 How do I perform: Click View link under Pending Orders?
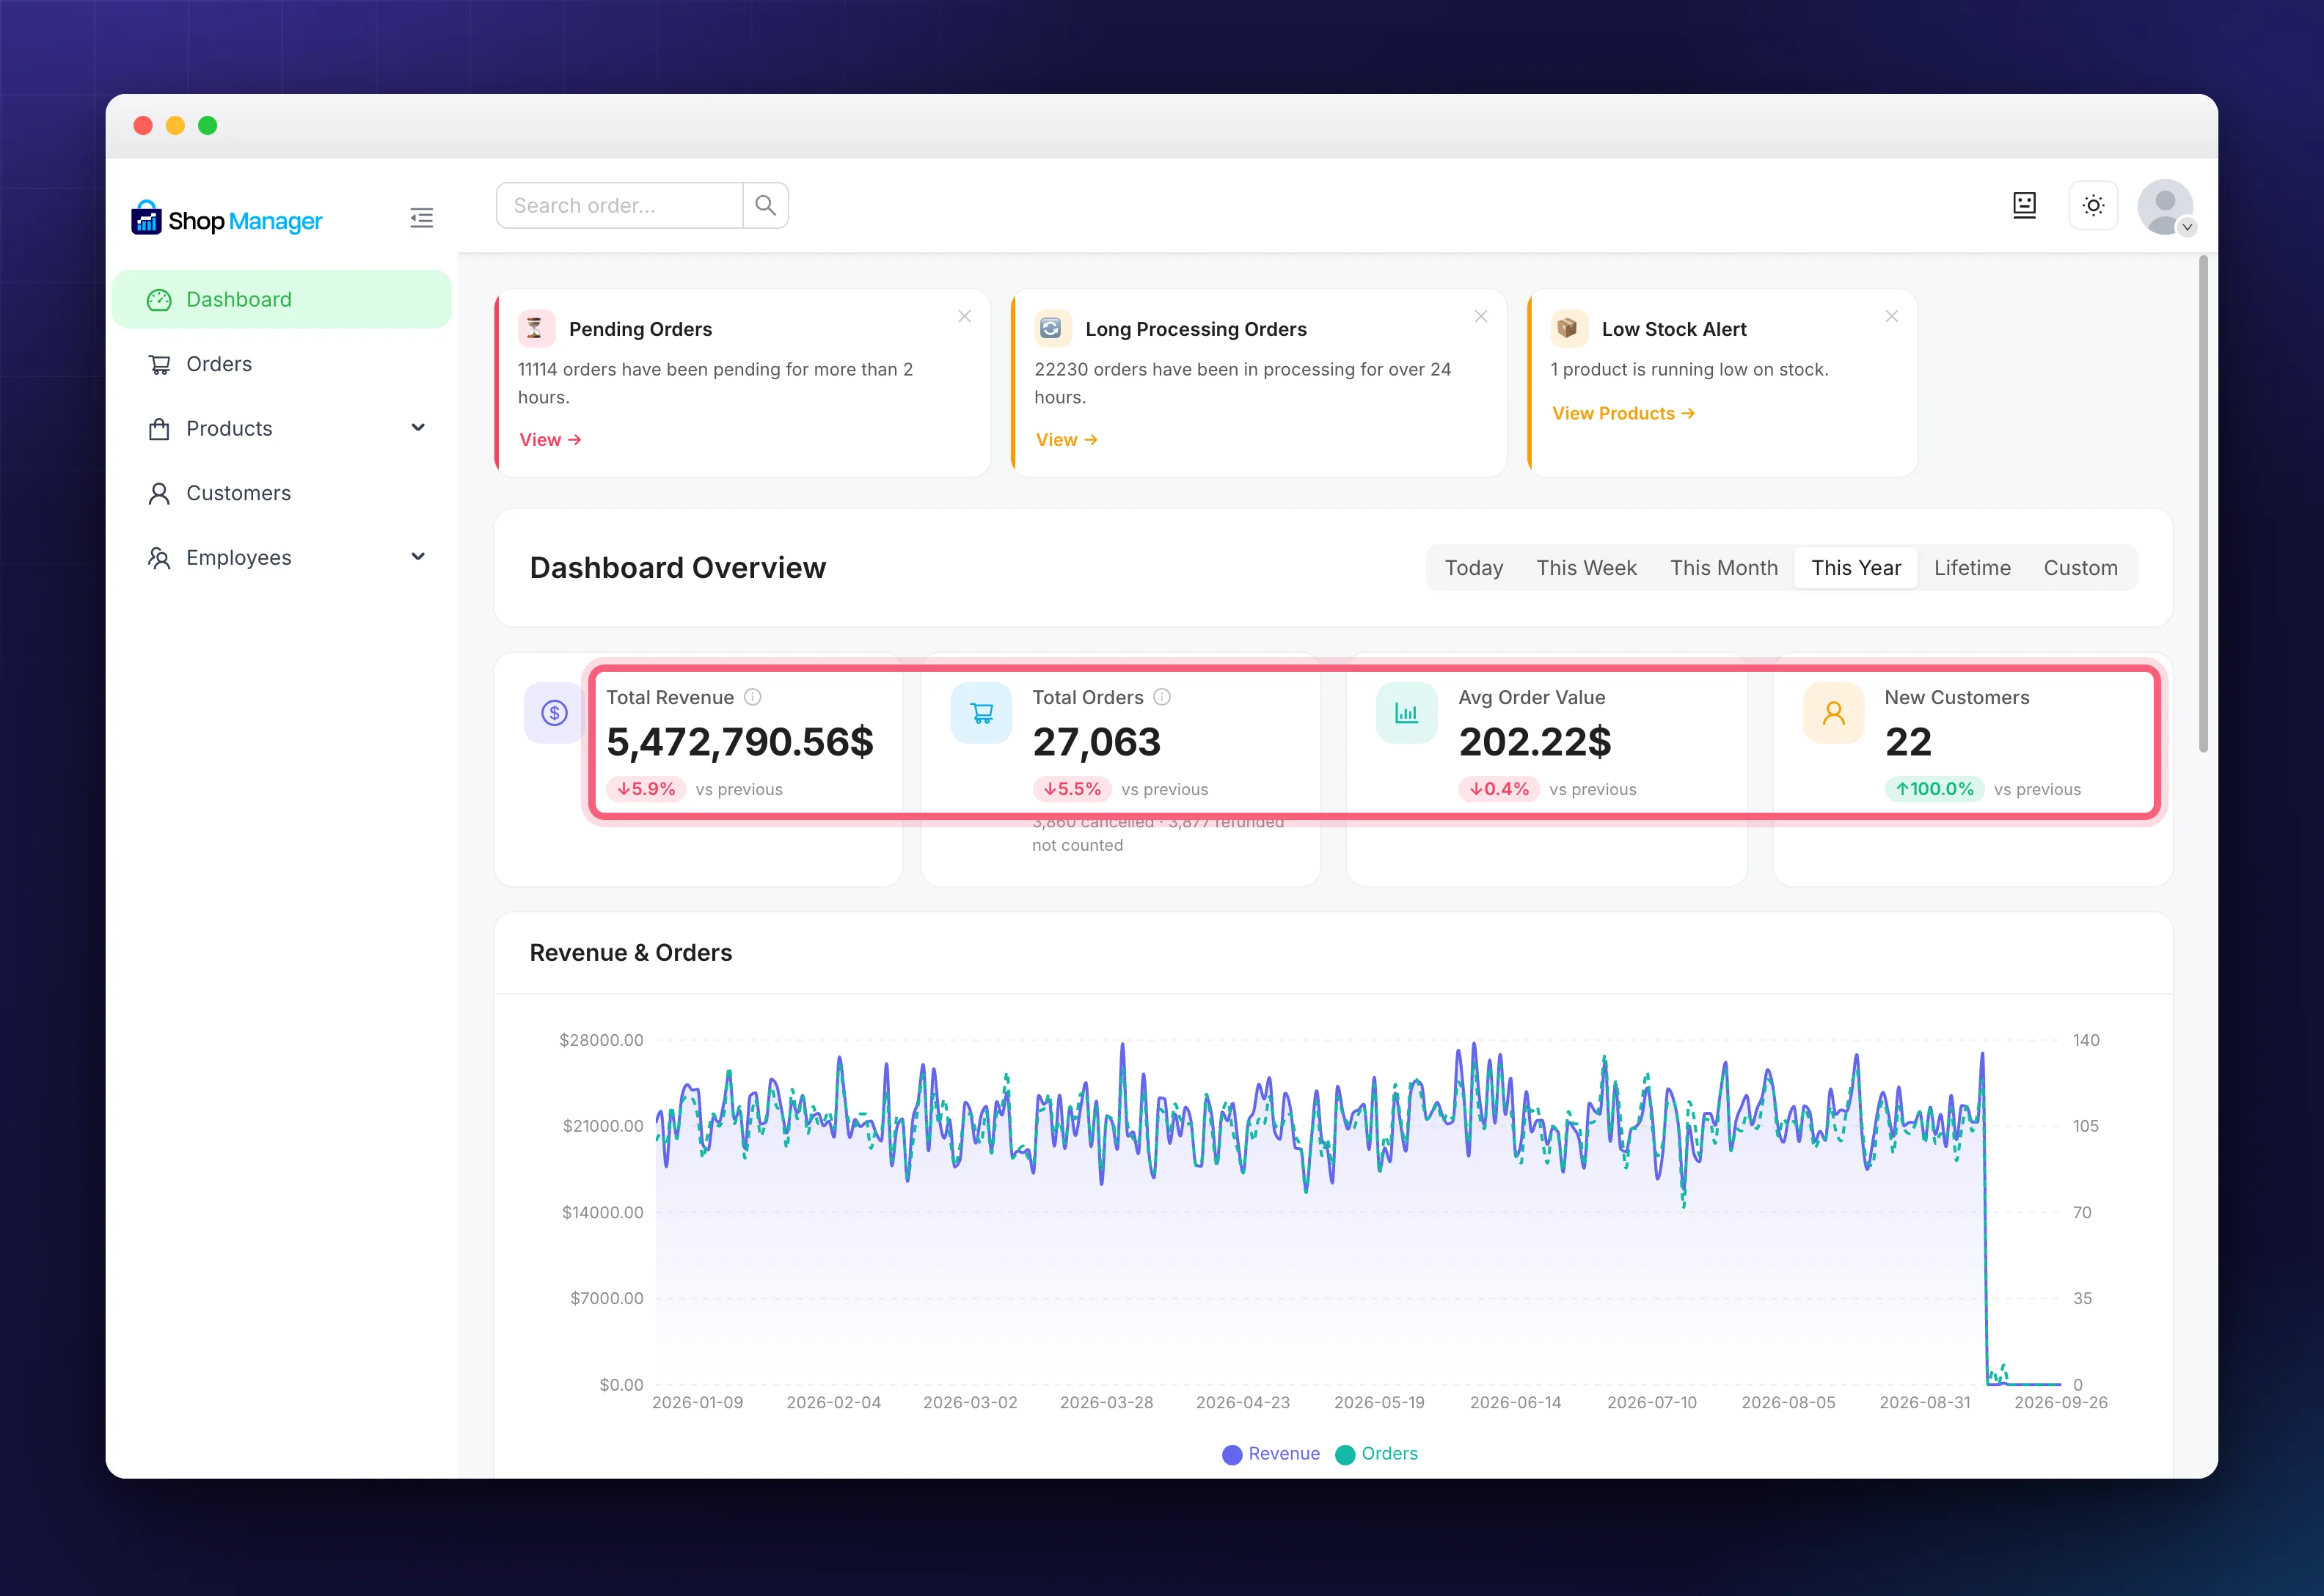pyautogui.click(x=550, y=440)
